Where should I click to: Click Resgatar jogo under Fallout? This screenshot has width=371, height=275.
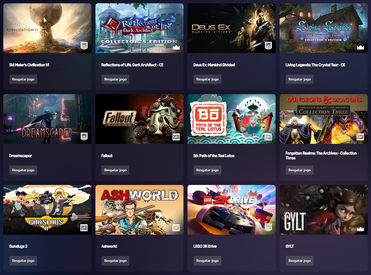click(x=115, y=170)
